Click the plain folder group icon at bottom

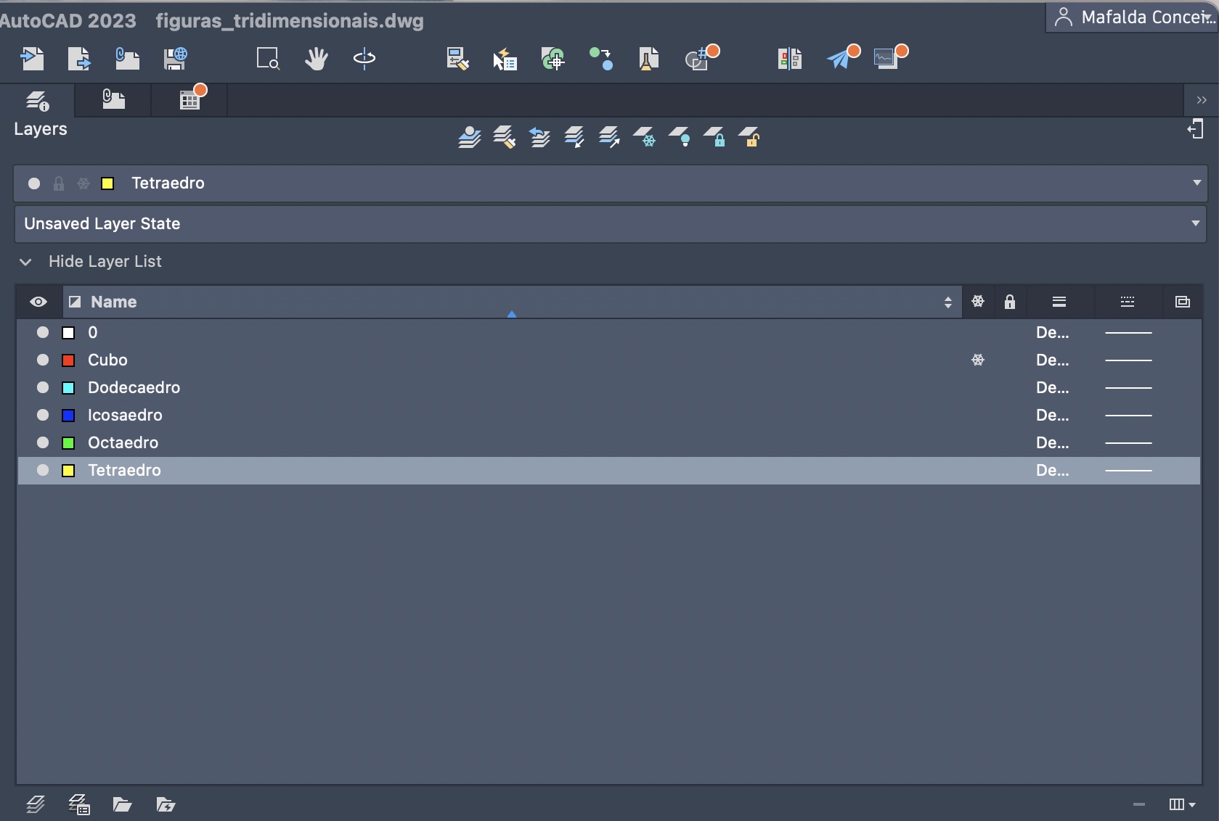click(x=122, y=804)
